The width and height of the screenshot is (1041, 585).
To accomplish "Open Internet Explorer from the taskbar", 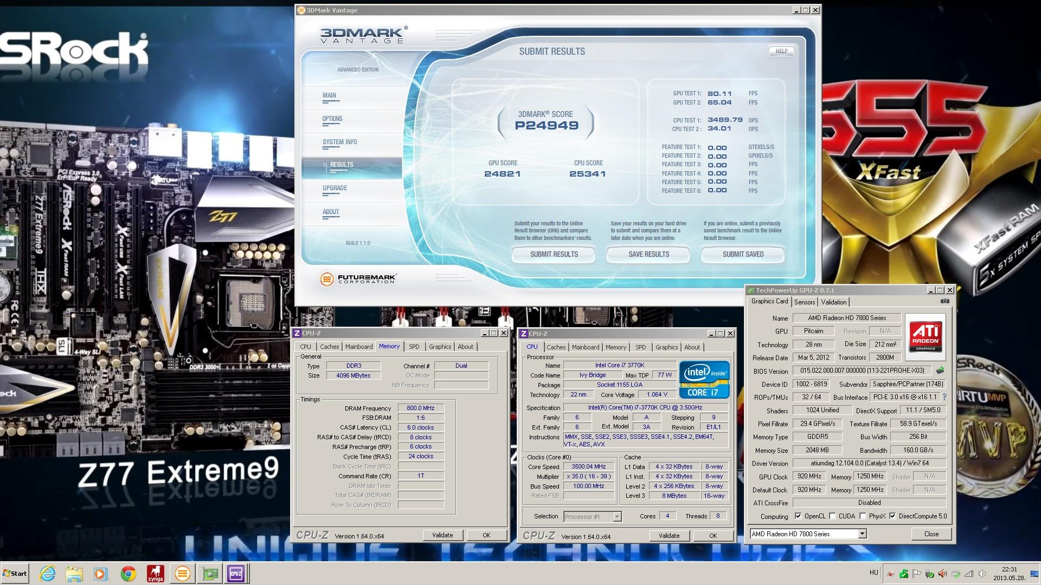I will point(48,574).
